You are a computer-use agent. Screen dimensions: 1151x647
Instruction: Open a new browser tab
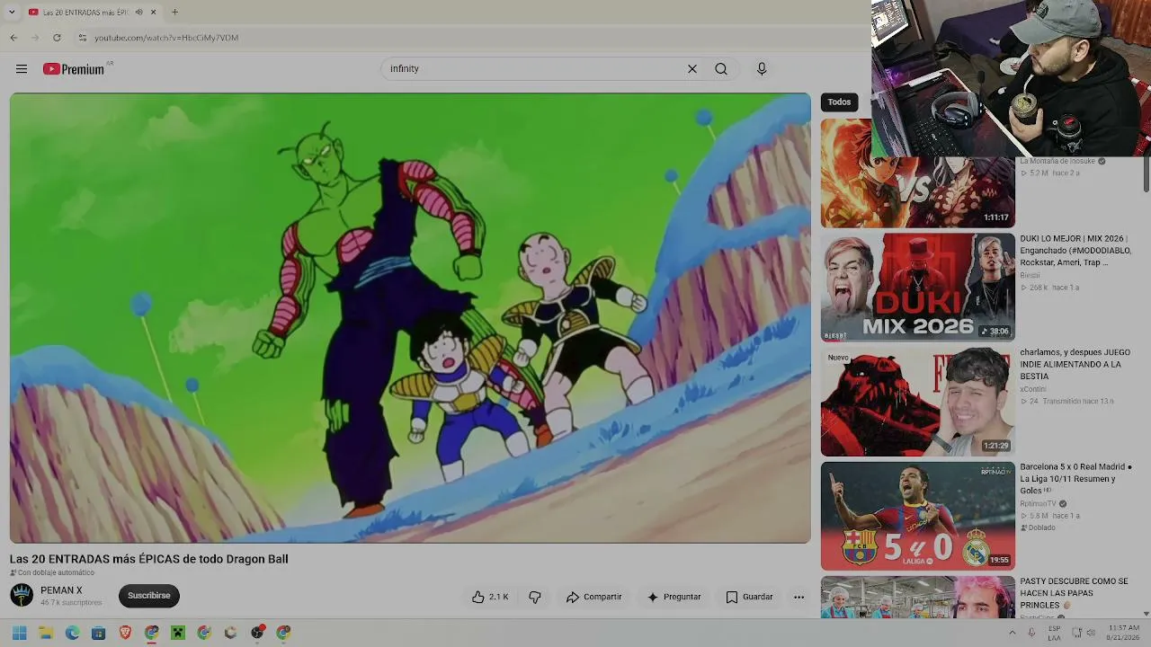tap(174, 13)
